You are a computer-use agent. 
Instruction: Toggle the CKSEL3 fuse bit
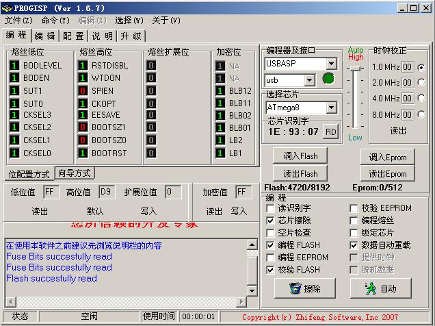click(14, 114)
